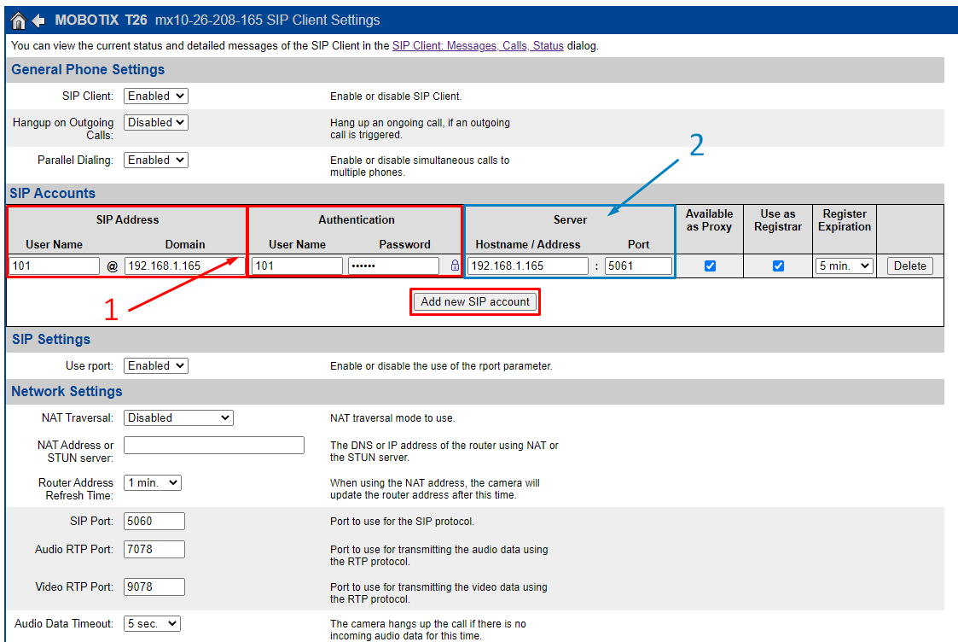Open the Register Expiration dropdown

point(844,266)
